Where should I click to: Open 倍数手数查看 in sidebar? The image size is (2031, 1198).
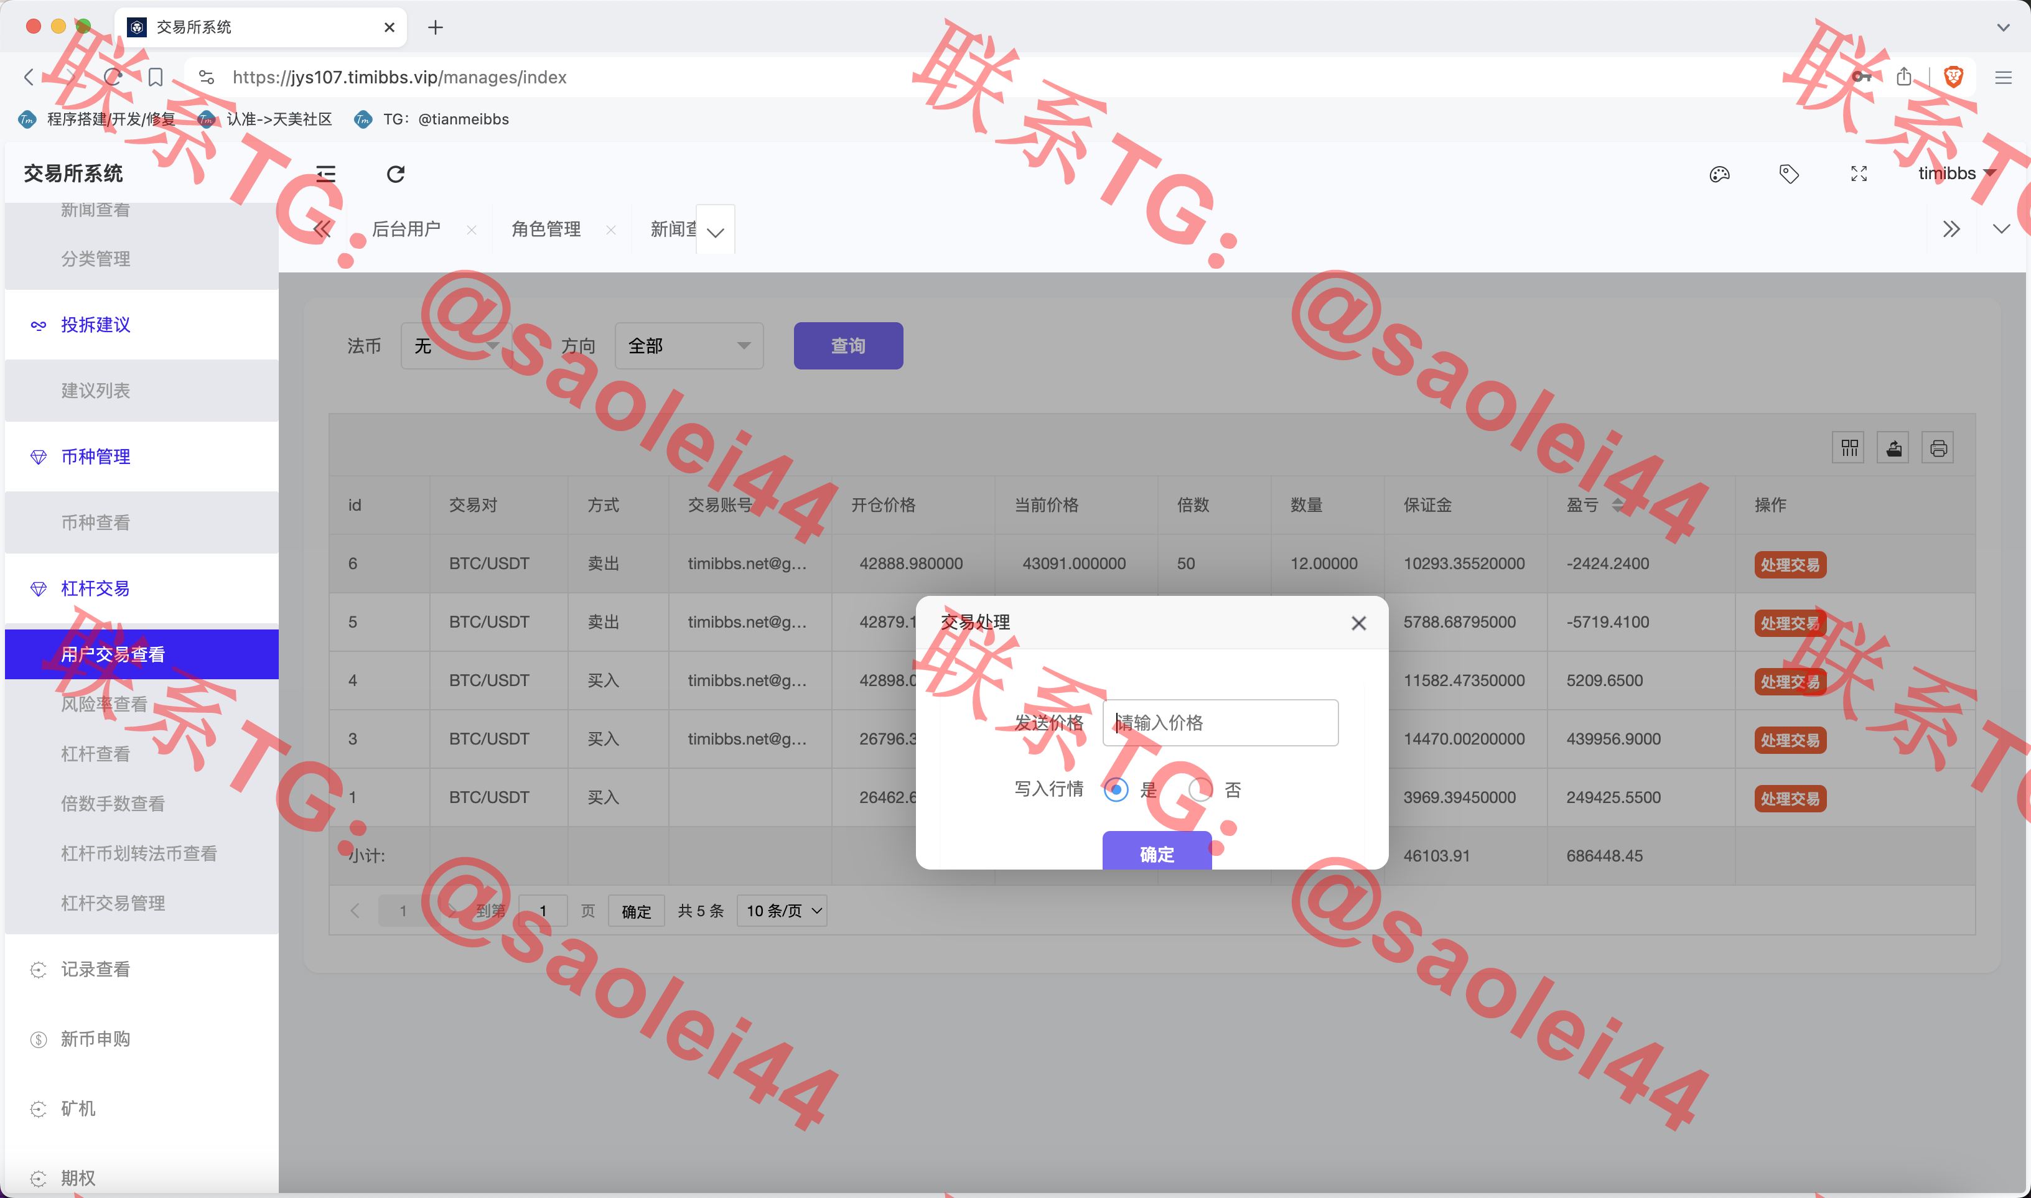coord(141,803)
